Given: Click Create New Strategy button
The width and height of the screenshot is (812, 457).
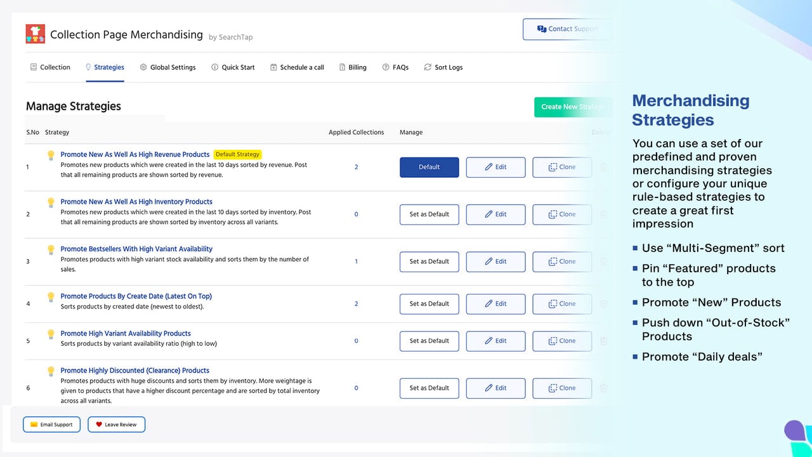Looking at the screenshot, I should click(x=573, y=107).
